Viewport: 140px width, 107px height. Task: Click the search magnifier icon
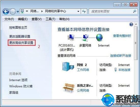coord(135,11)
